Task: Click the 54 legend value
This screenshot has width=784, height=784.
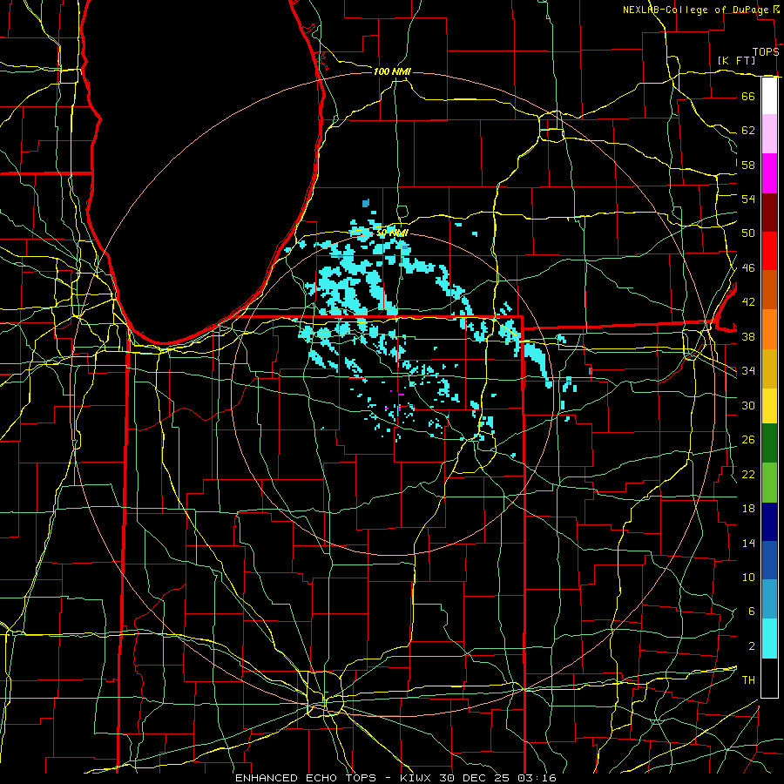Action: [748, 199]
